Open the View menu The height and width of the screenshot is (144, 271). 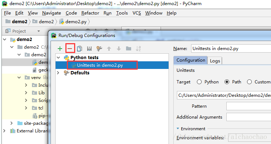pyautogui.click(x=33, y=13)
